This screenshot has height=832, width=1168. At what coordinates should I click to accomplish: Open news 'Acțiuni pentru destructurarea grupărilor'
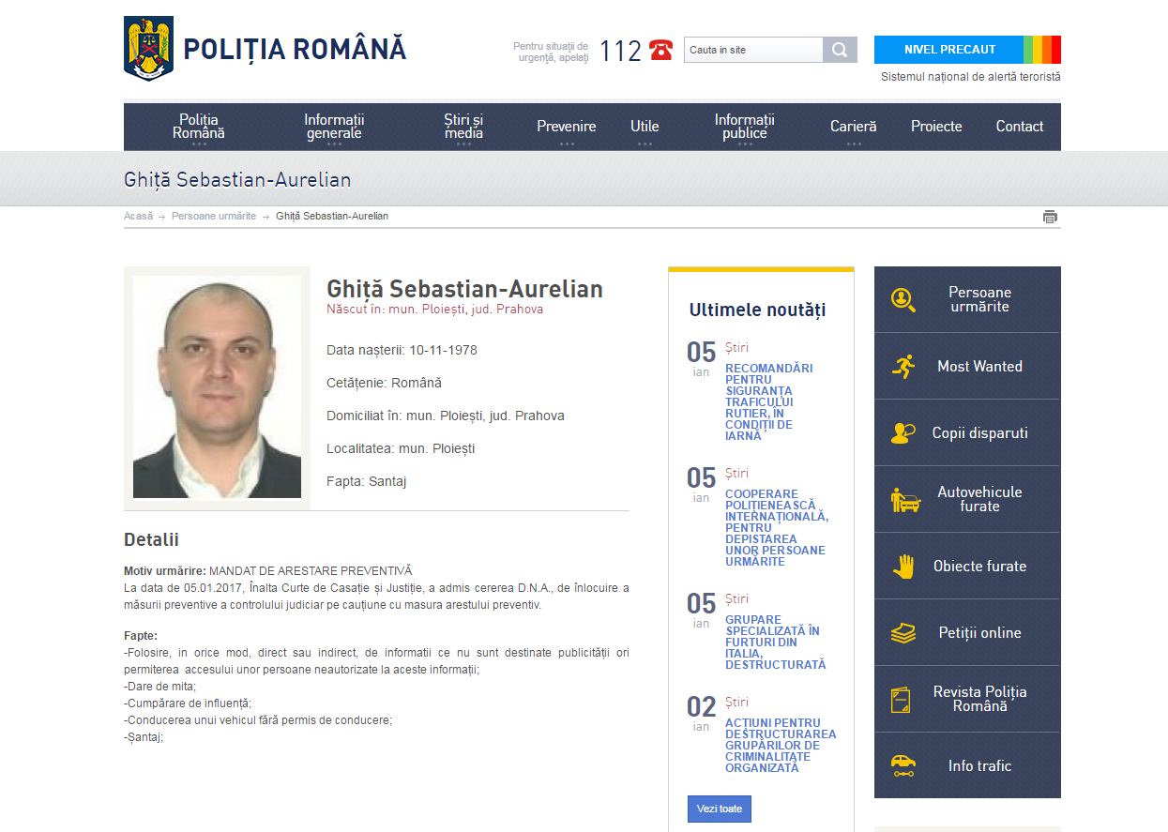(x=781, y=745)
